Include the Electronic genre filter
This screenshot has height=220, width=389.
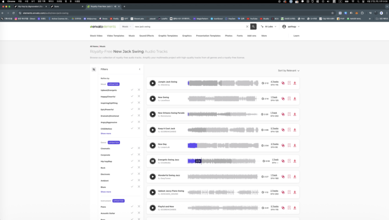click(132, 174)
